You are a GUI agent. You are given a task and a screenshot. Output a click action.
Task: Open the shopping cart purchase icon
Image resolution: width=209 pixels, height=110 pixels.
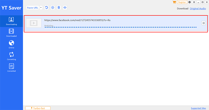click(x=174, y=2)
